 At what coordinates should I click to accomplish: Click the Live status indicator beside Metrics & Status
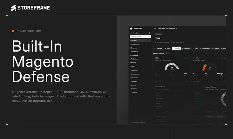click(x=168, y=53)
